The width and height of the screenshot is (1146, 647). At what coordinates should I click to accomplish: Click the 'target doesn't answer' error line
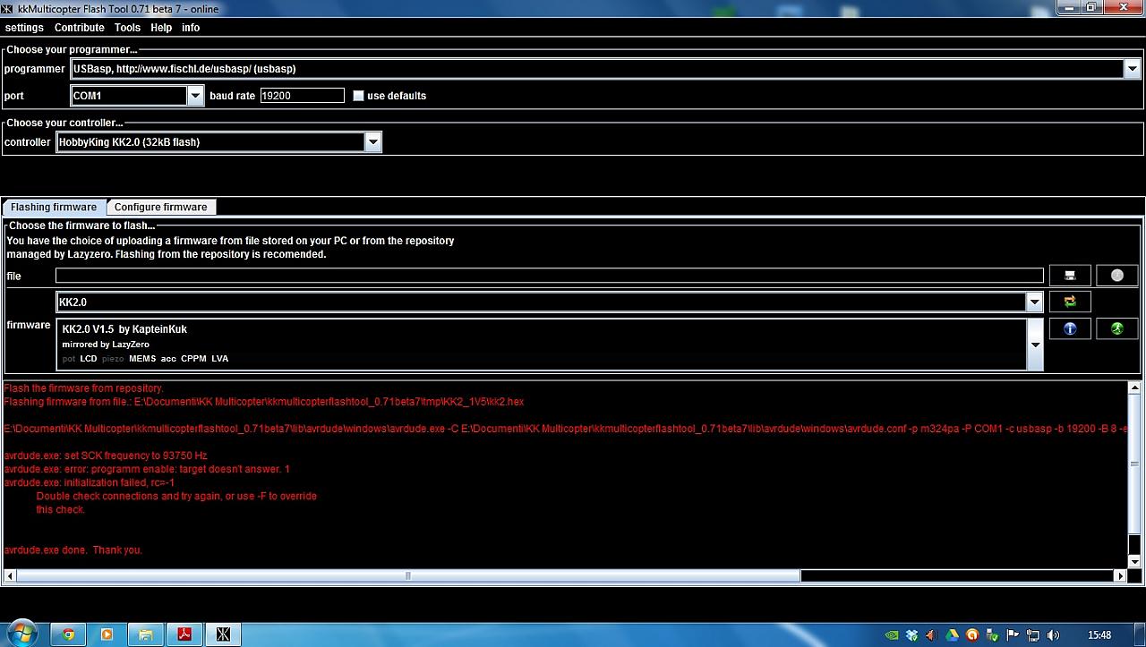click(147, 470)
